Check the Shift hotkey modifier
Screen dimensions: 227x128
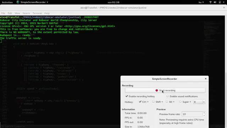(153, 102)
